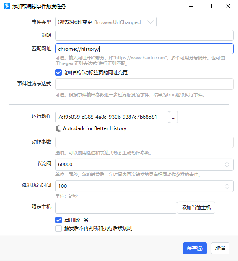238x261 pixels.
Task: Uncheck ignore inactive tab URL changes
Action: point(58,73)
